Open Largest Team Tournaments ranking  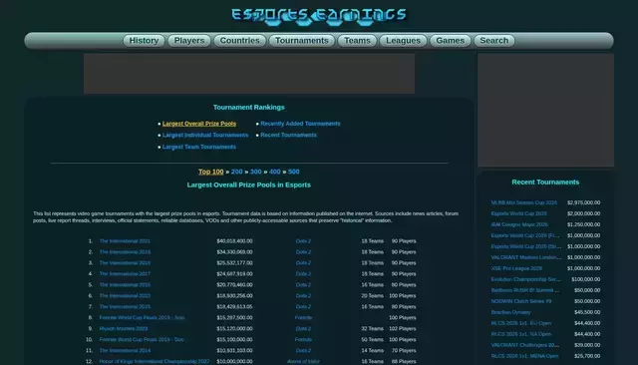(199, 147)
